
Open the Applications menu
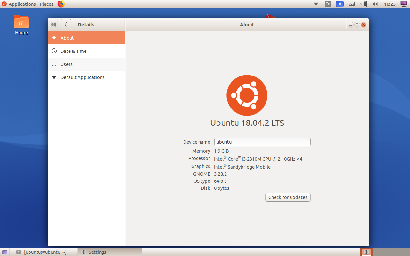click(x=19, y=4)
